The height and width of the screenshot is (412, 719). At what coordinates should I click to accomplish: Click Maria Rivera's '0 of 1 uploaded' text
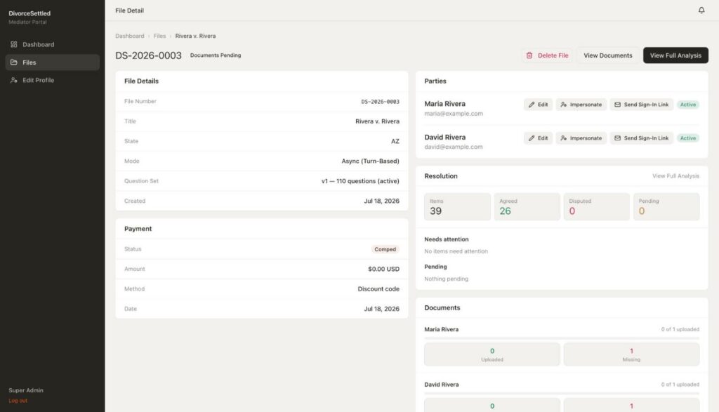coord(680,329)
